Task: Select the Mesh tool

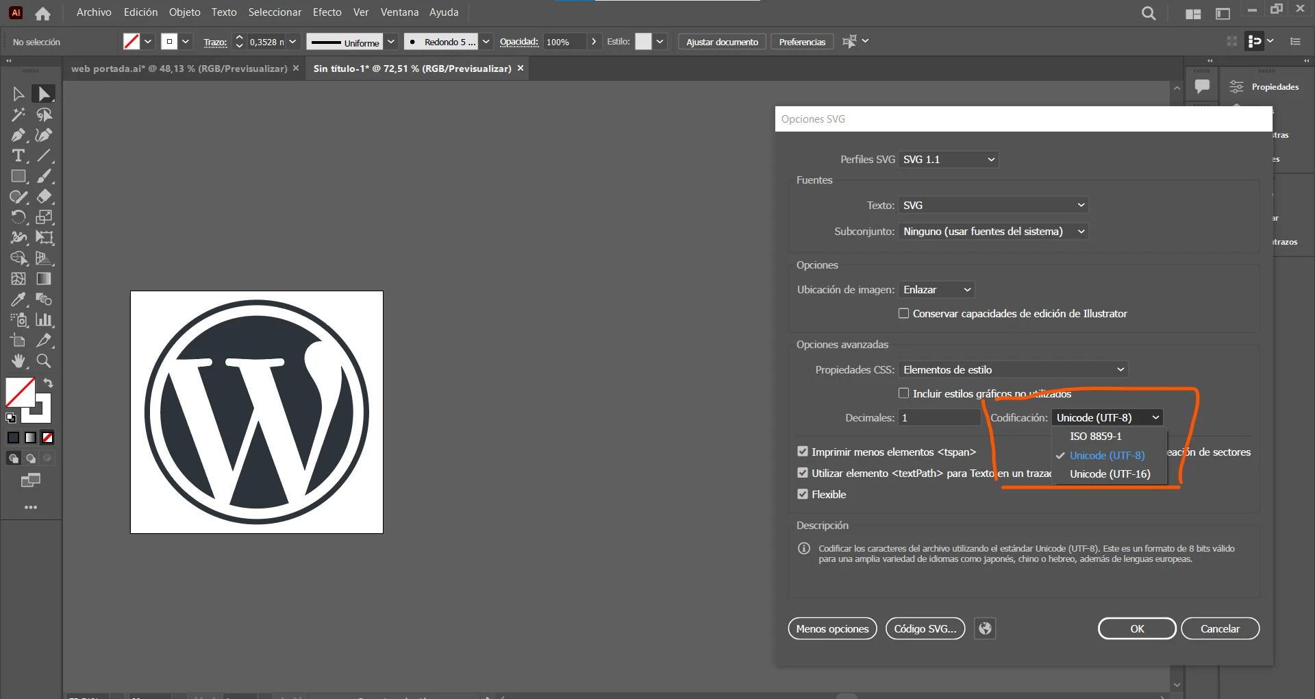Action: tap(18, 279)
